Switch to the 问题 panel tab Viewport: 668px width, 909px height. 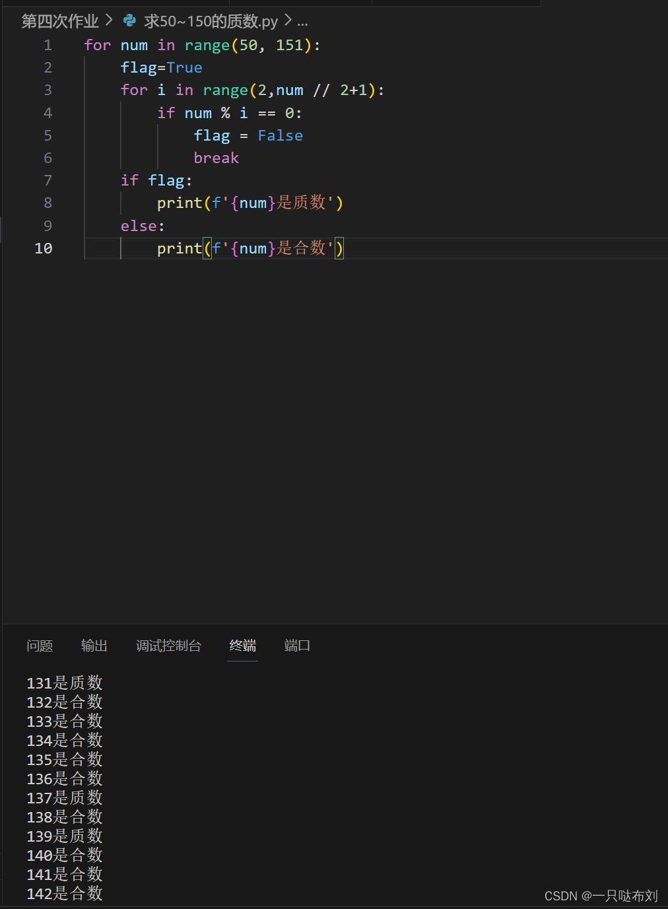pos(40,646)
